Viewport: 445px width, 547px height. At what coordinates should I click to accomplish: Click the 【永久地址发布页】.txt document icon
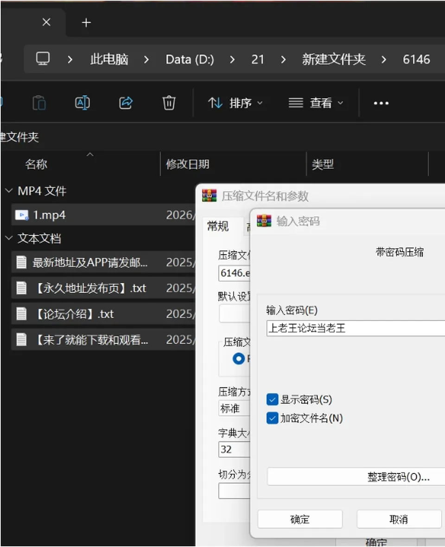21,288
